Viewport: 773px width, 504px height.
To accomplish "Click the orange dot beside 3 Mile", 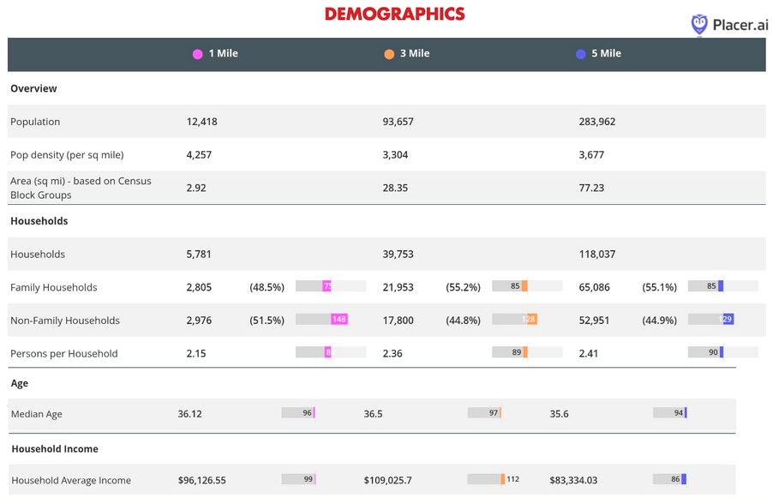I will tap(389, 54).
